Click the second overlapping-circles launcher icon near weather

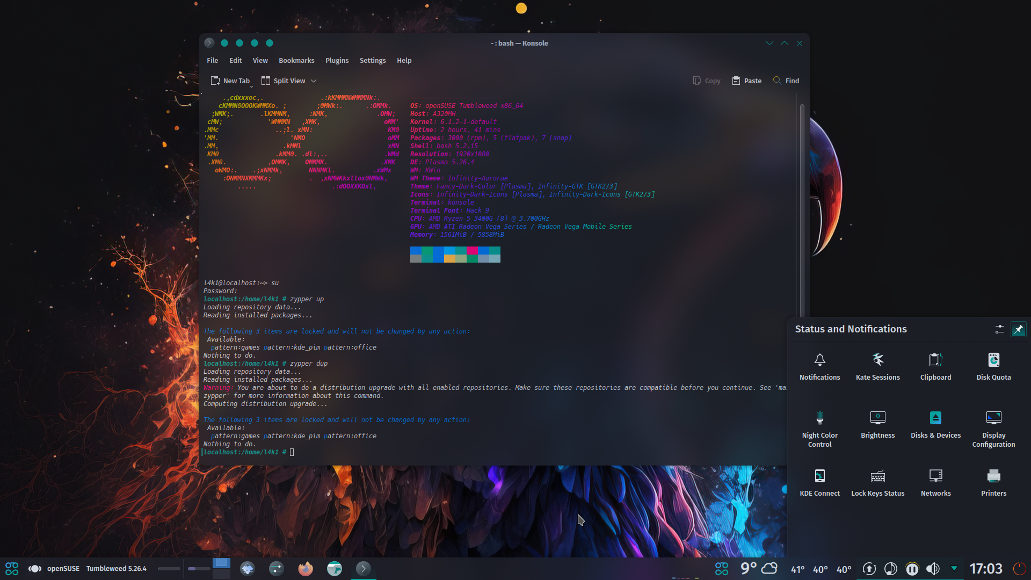pos(722,569)
